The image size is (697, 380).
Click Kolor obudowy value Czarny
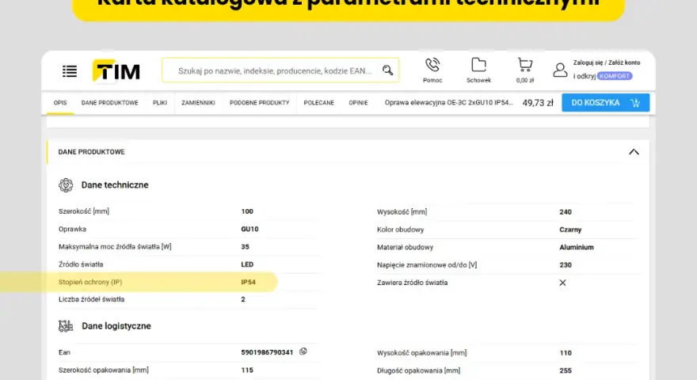(570, 230)
